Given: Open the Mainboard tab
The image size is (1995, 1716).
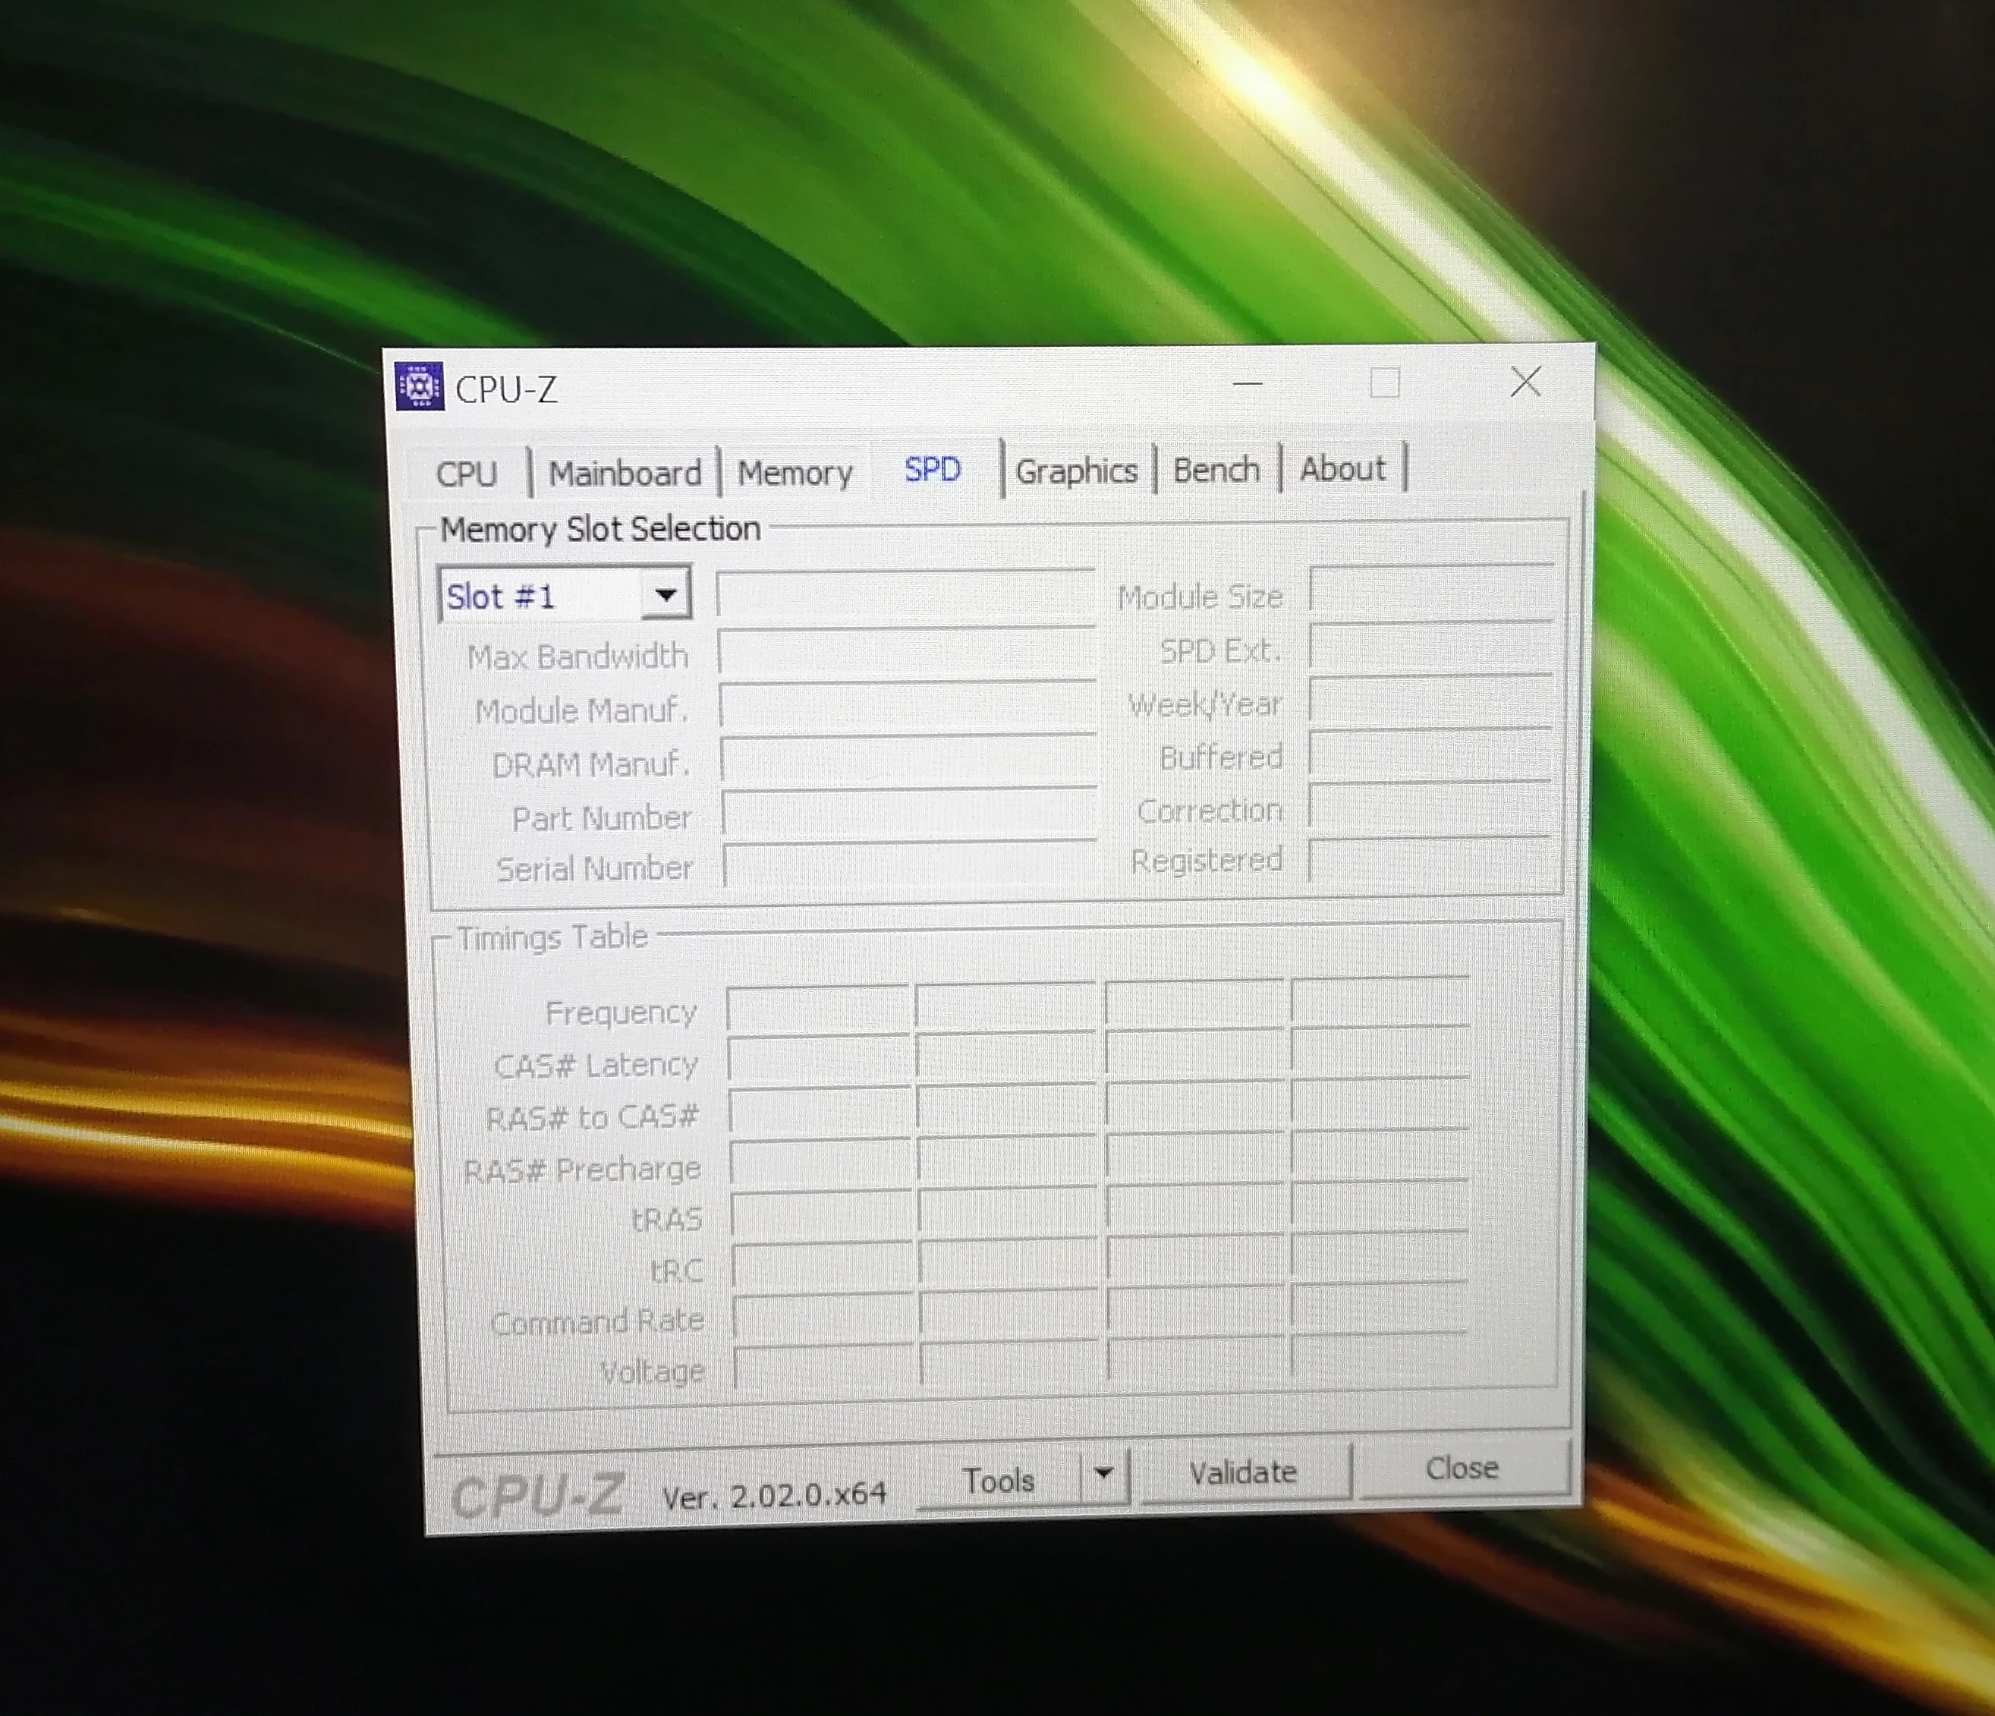Looking at the screenshot, I should [625, 473].
